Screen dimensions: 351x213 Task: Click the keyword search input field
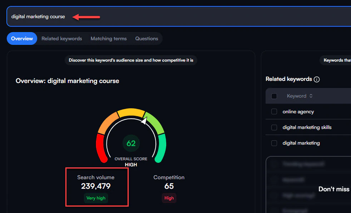(x=179, y=16)
